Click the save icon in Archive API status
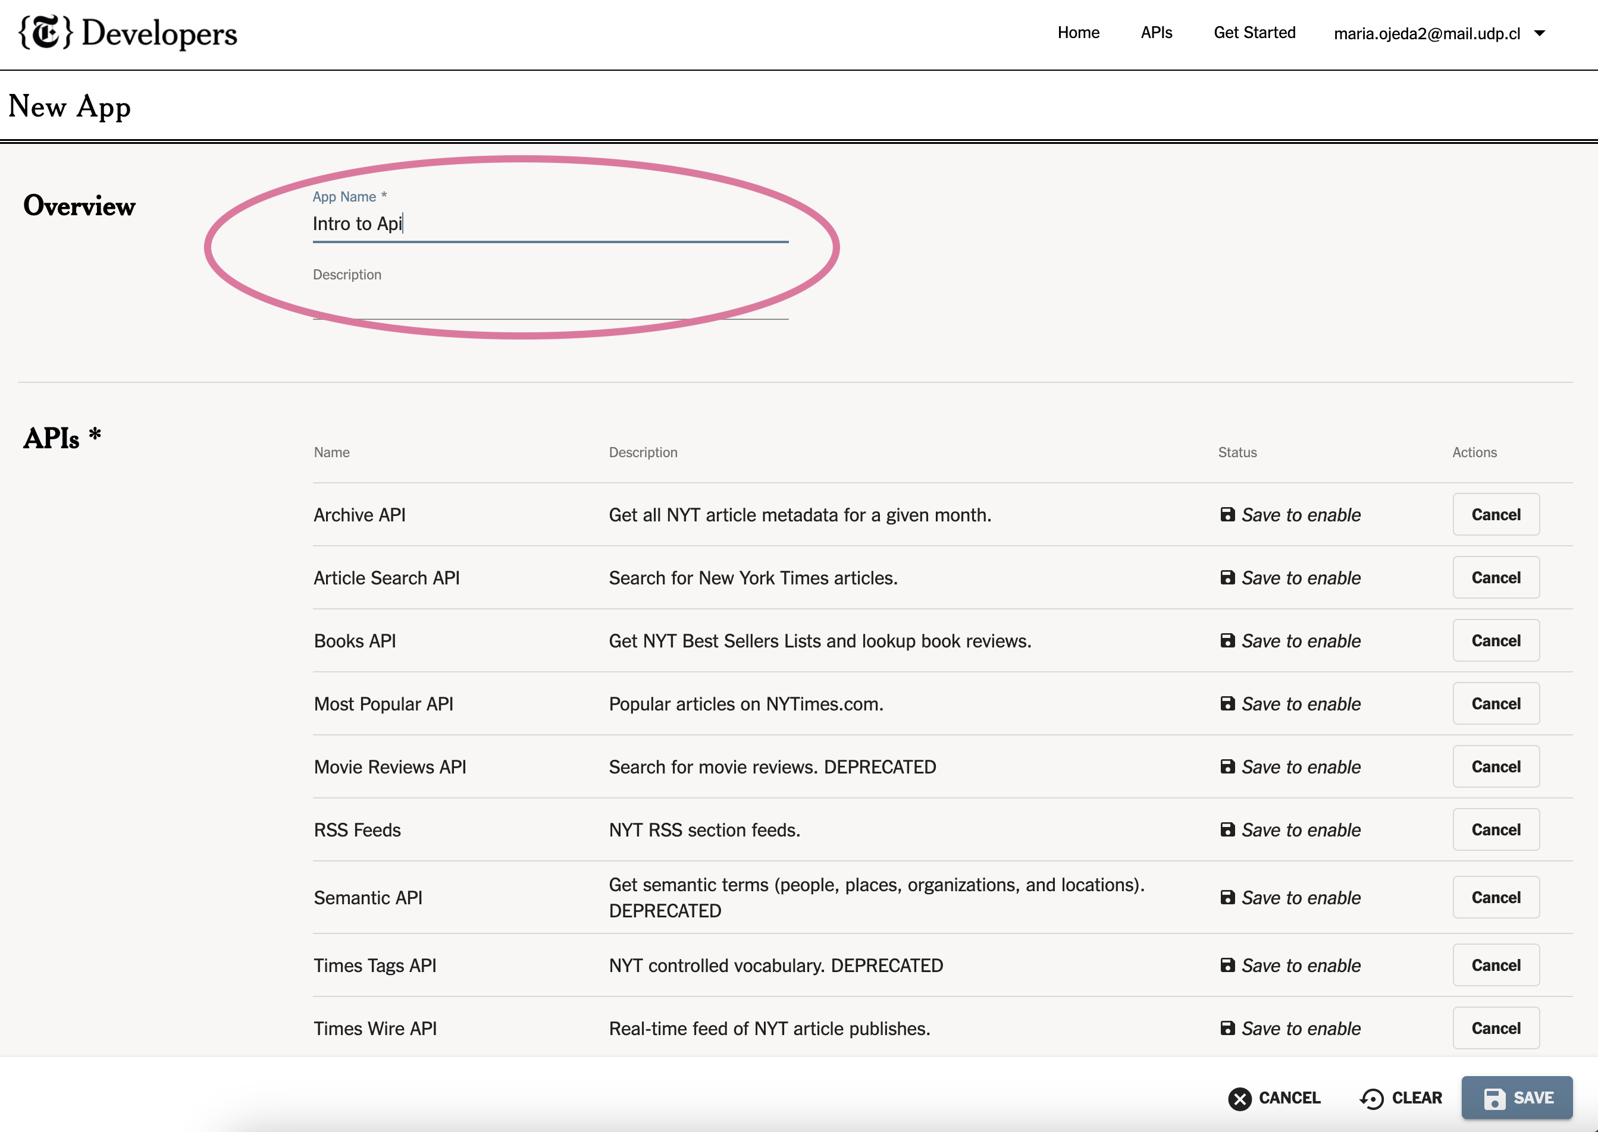Viewport: 1598px width, 1132px height. click(1227, 514)
